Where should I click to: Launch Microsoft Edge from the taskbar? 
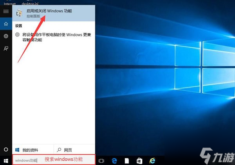point(114,161)
